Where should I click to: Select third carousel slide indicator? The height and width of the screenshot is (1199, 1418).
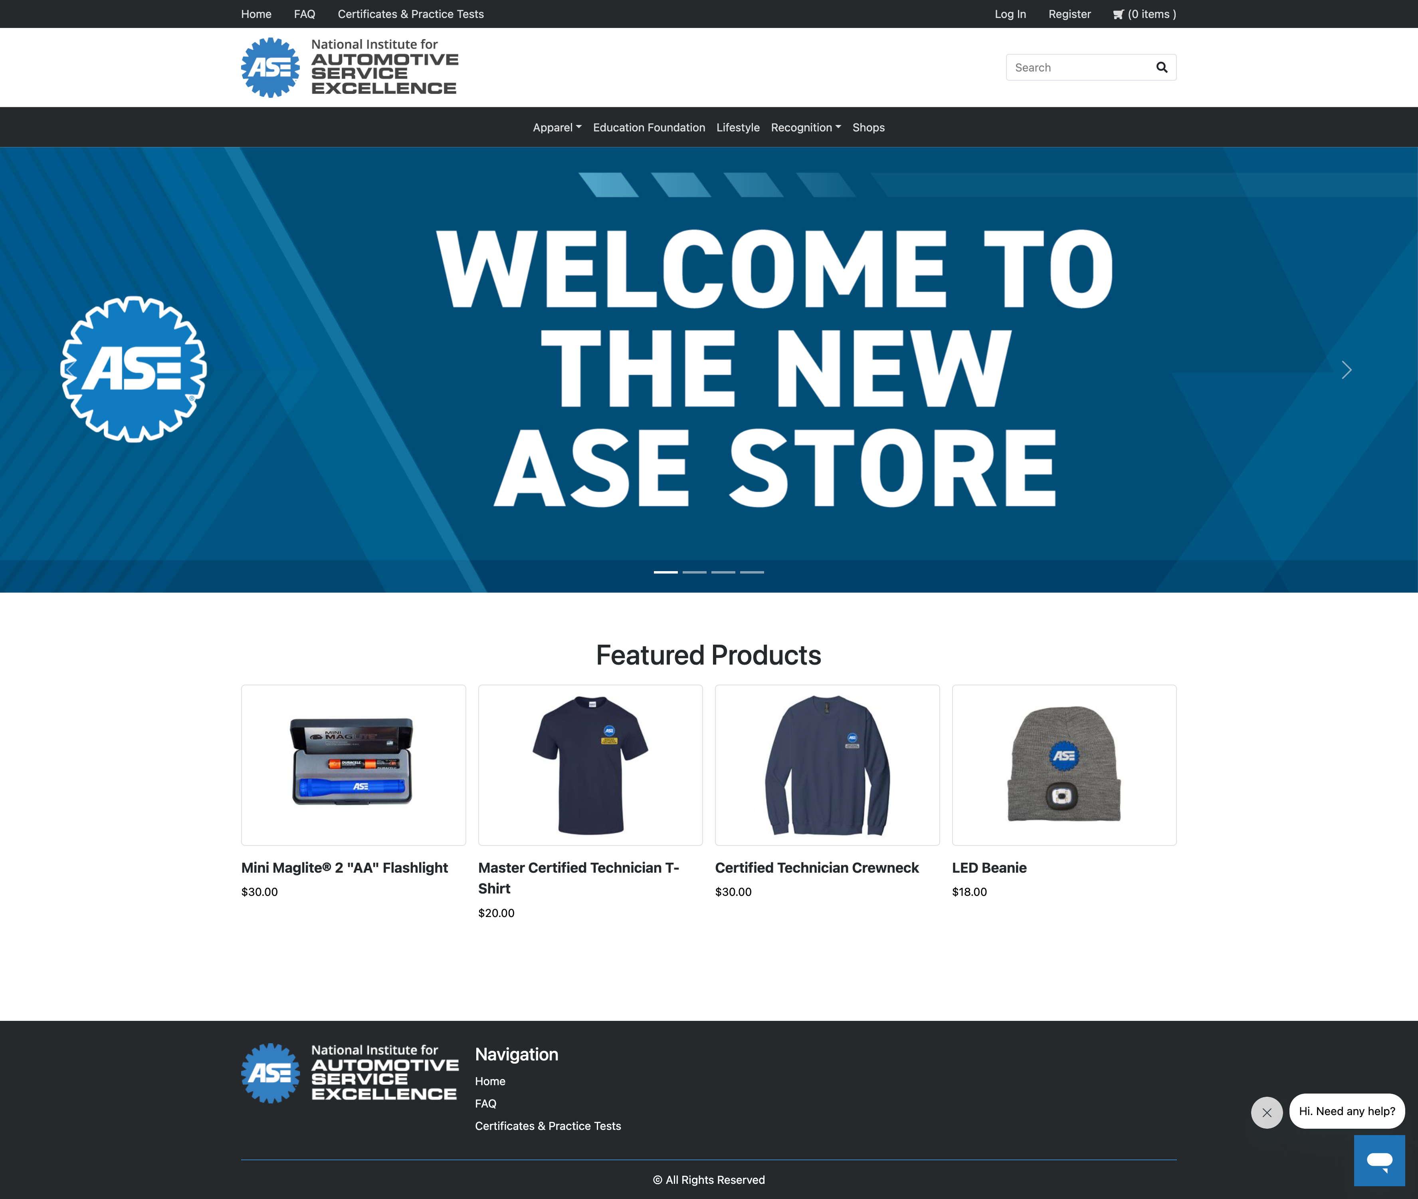(723, 572)
